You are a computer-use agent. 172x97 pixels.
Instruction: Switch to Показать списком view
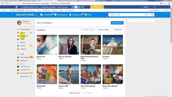point(88,30)
